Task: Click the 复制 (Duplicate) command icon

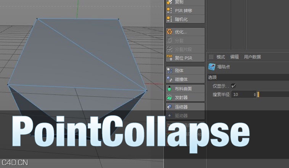Action: coord(169,2)
